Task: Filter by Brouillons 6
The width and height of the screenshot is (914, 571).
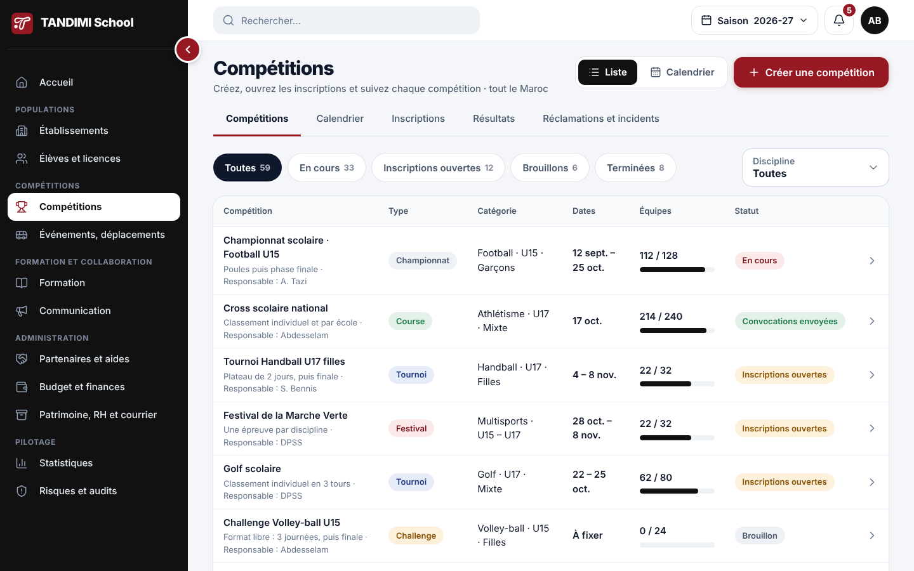Action: tap(550, 167)
